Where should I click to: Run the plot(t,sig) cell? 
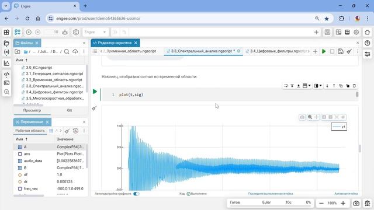point(95,92)
